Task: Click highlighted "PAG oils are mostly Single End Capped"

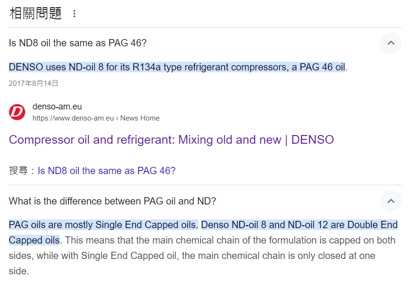Action: coord(103,225)
